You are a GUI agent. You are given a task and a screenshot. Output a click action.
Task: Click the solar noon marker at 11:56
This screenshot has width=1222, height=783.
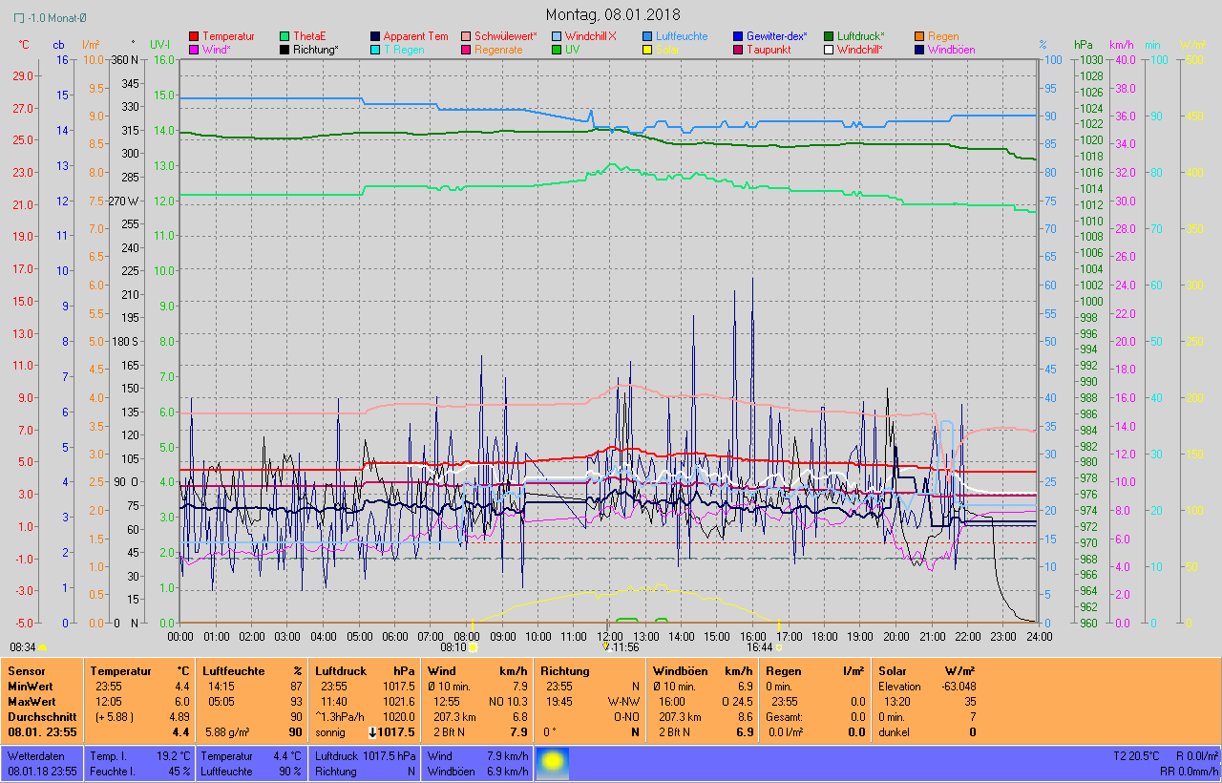coord(605,646)
